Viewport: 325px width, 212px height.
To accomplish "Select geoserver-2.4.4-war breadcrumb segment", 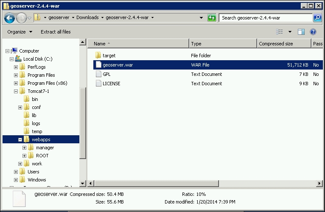I will [127, 18].
